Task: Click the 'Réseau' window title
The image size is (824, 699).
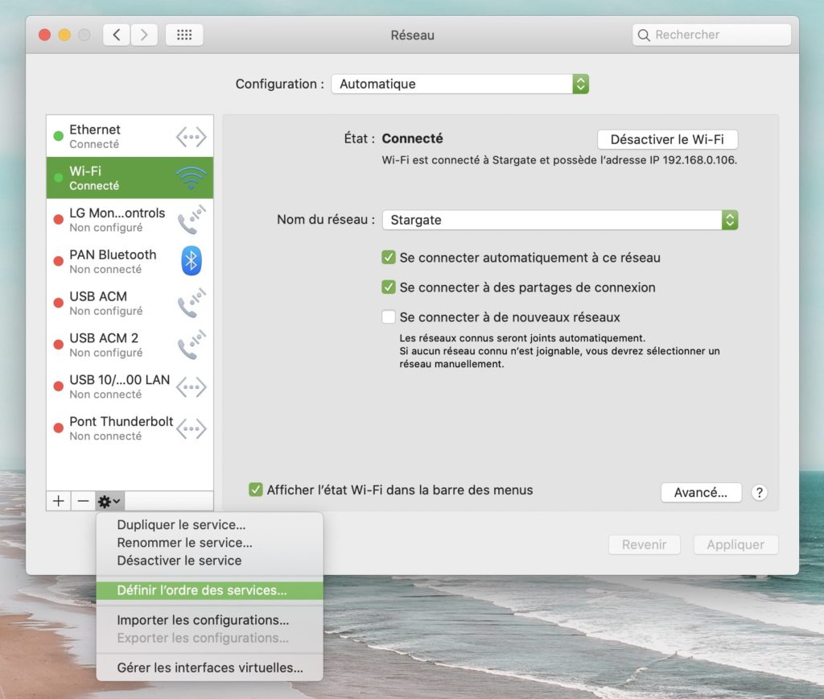Action: pos(413,35)
